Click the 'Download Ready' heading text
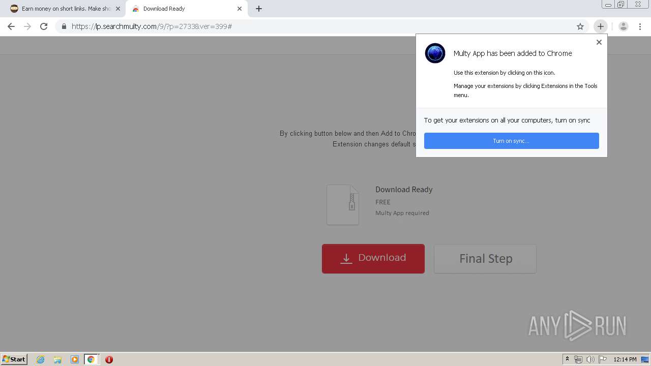Image resolution: width=651 pixels, height=366 pixels. coord(404,190)
